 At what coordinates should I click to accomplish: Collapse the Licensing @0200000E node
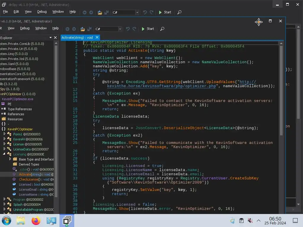[x=4, y=154]
